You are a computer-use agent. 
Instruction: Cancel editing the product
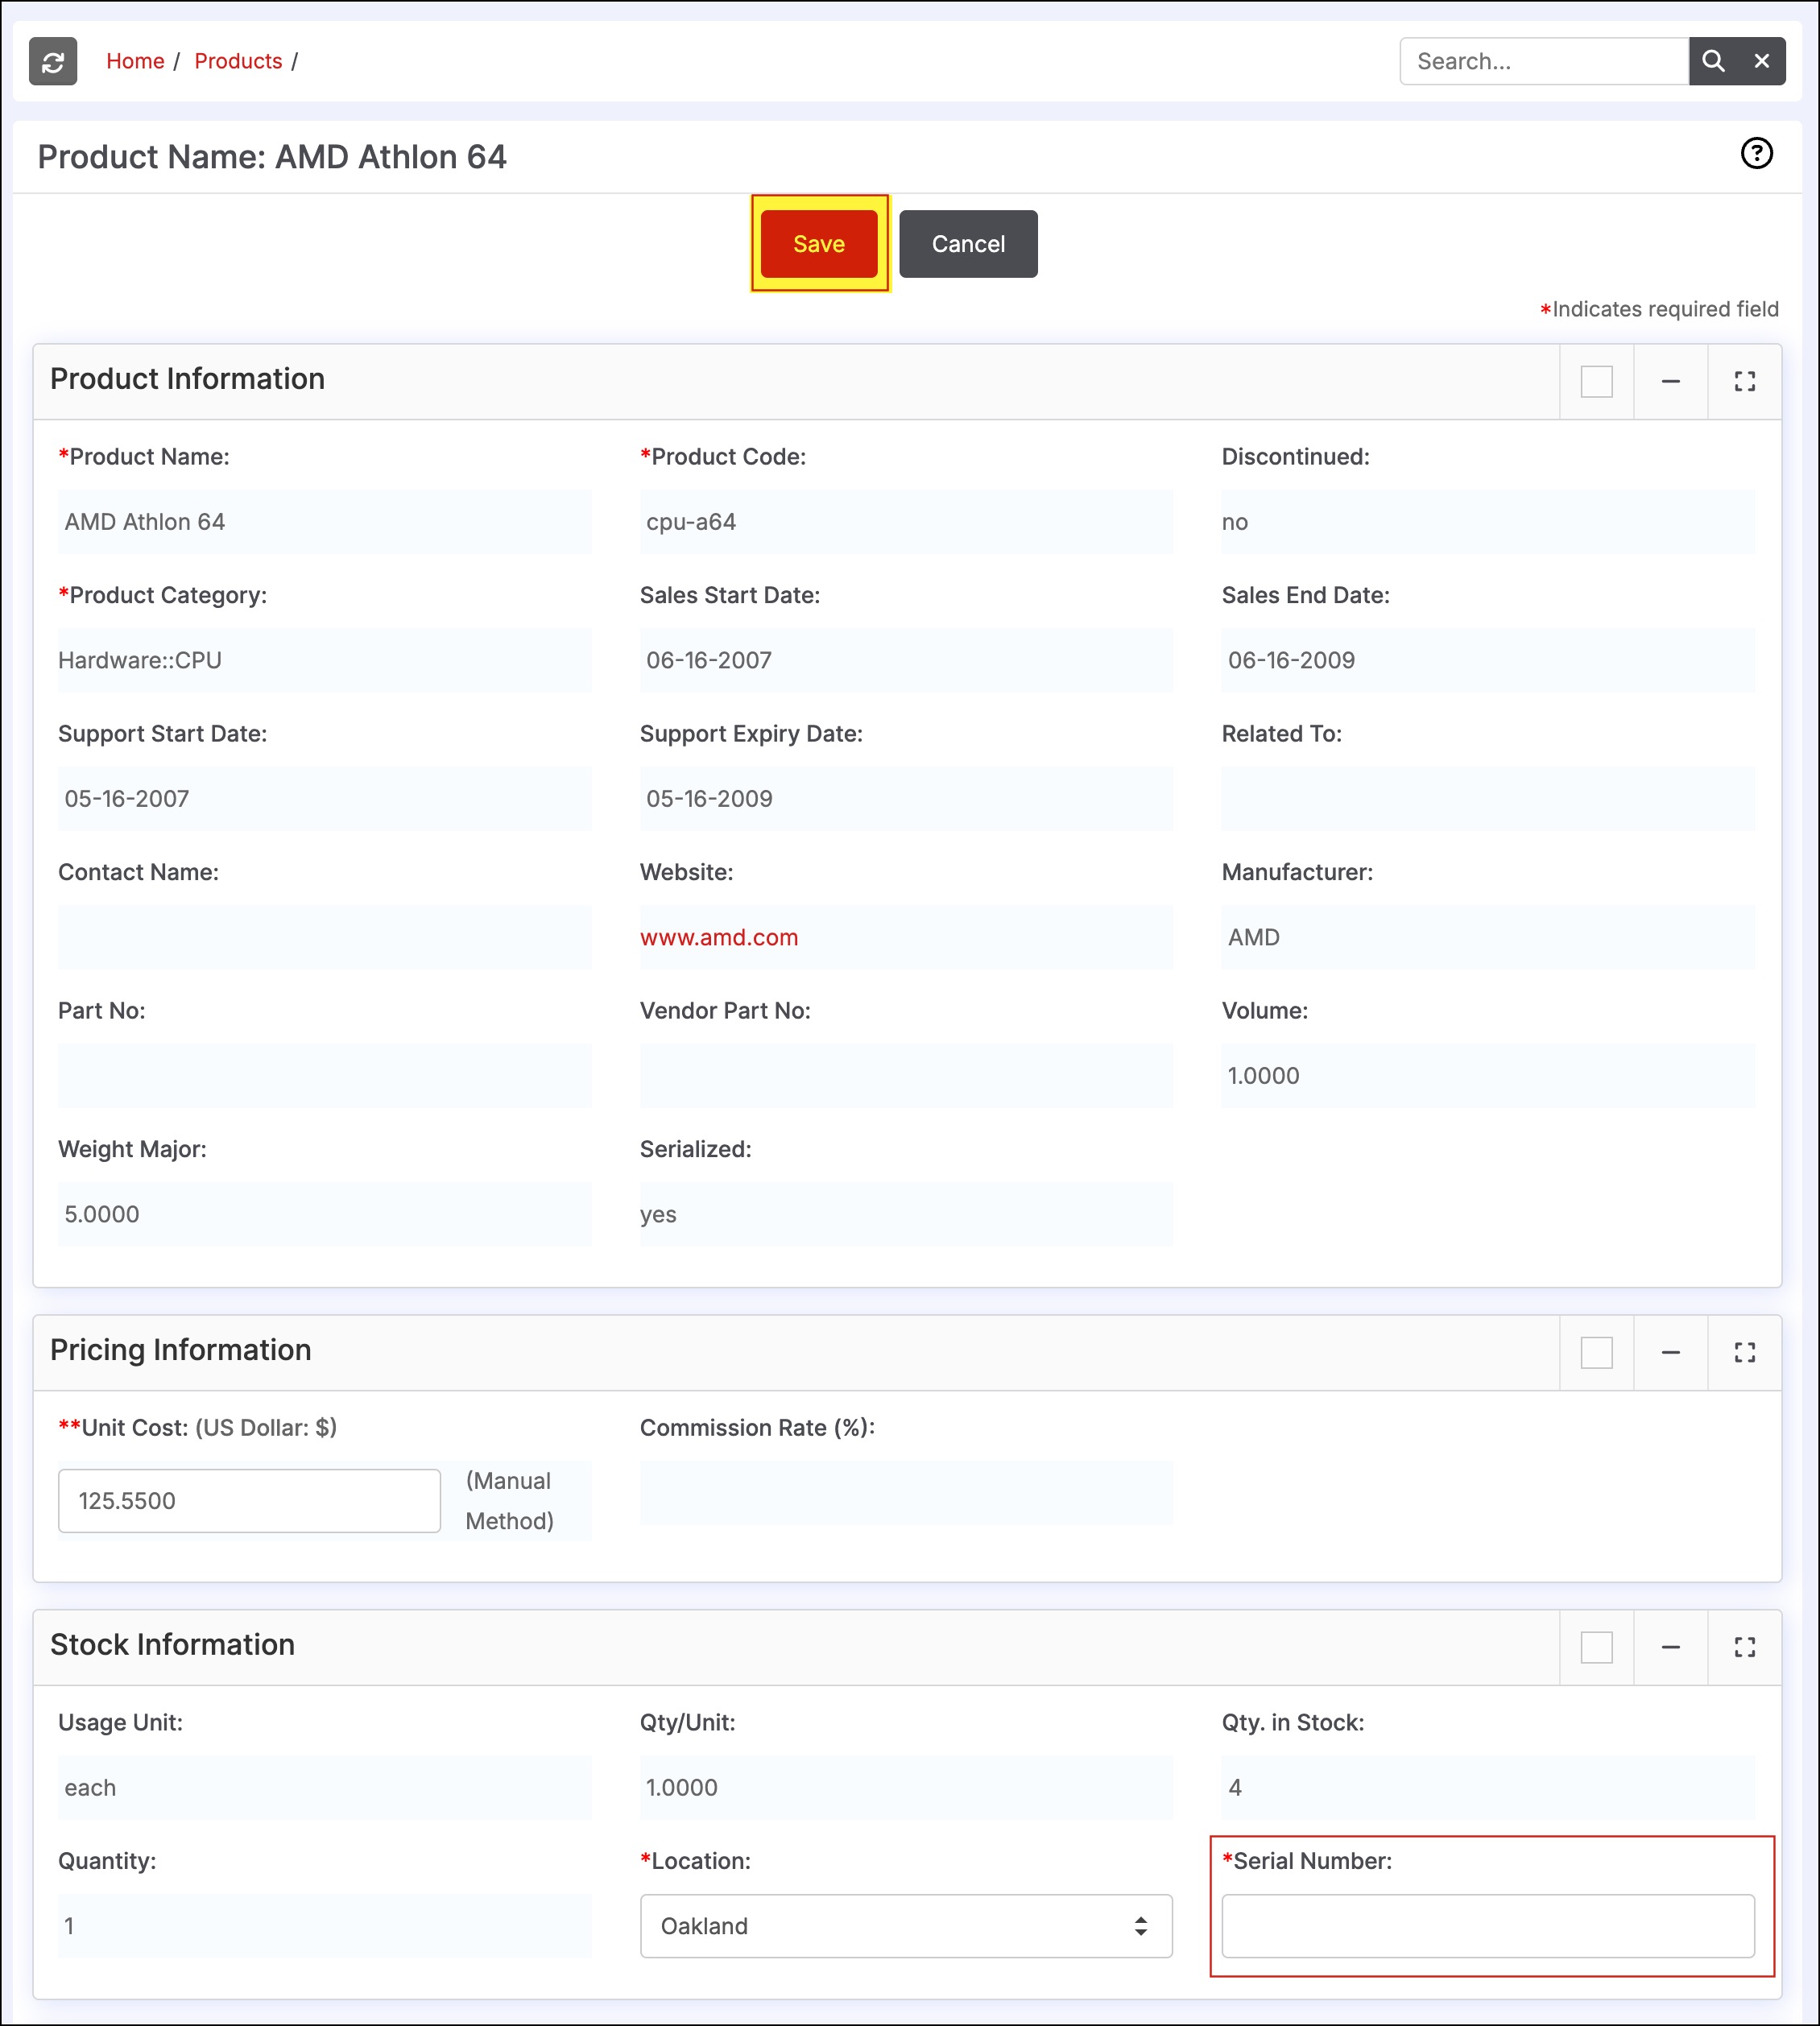[968, 244]
